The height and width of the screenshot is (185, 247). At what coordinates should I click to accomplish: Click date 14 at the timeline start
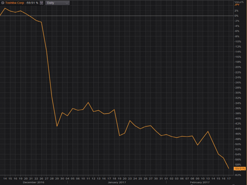(x=5, y=179)
